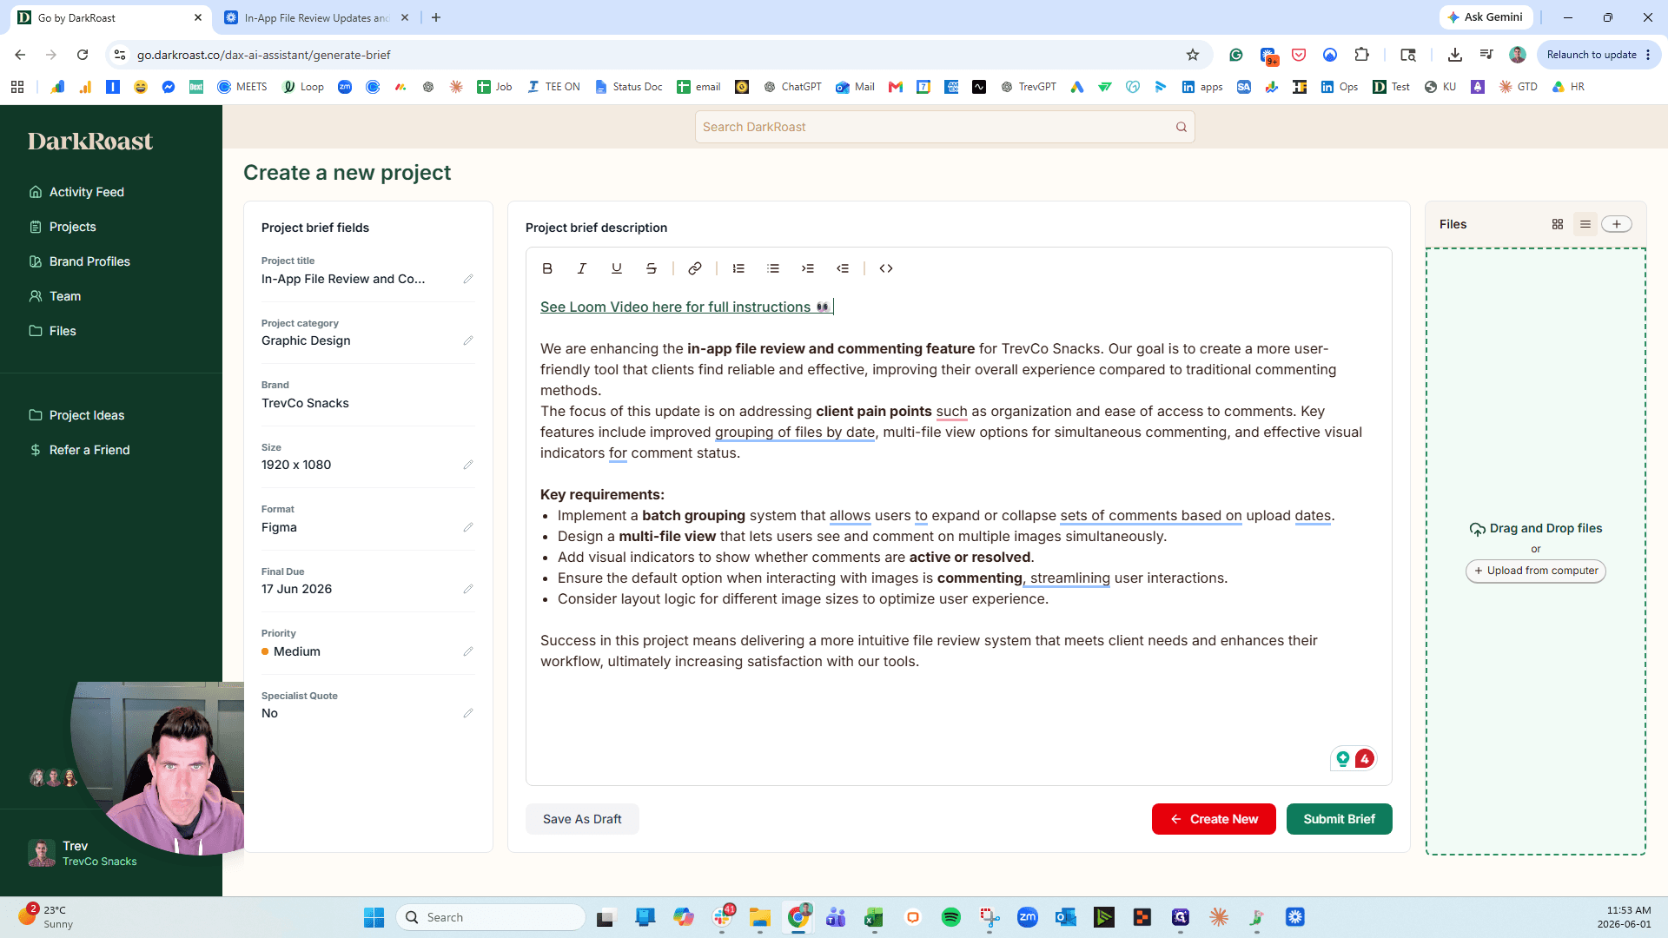Apply strikethrough in the editor toolbar
Screen dimensions: 1668x938
[652, 268]
